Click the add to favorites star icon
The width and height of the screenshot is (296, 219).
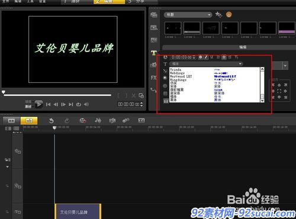coord(218,15)
